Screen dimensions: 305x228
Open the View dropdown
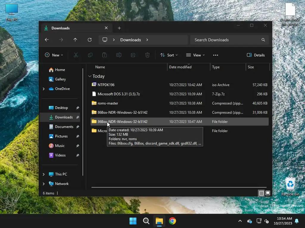pos(195,55)
